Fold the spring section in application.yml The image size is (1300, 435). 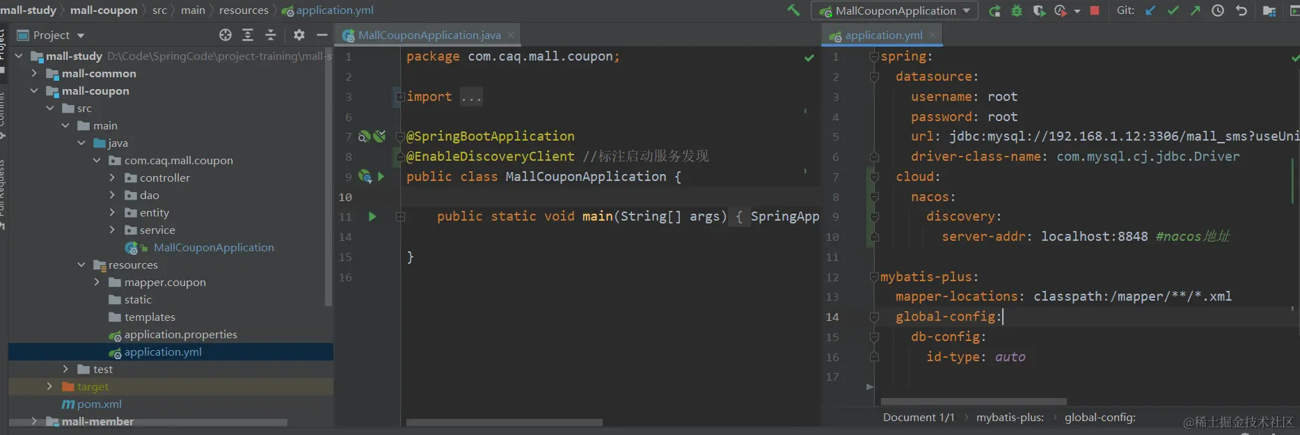pyautogui.click(x=874, y=56)
